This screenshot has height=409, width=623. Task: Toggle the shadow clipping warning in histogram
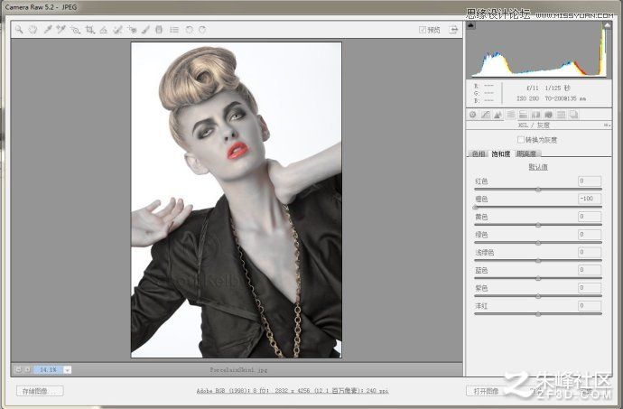pos(470,25)
